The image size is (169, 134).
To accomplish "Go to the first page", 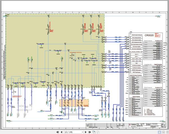I will tap(58, 132).
